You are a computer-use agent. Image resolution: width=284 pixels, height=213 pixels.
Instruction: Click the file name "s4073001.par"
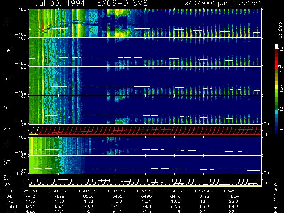coord(207,3)
